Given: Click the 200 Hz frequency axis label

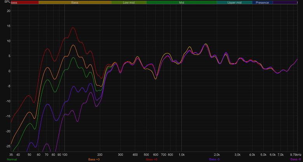Looking at the screenshot, I should pyautogui.click(x=100, y=155).
